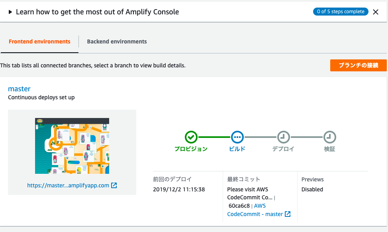Click the ビルド step label
This screenshot has width=388, height=232.
tap(237, 149)
